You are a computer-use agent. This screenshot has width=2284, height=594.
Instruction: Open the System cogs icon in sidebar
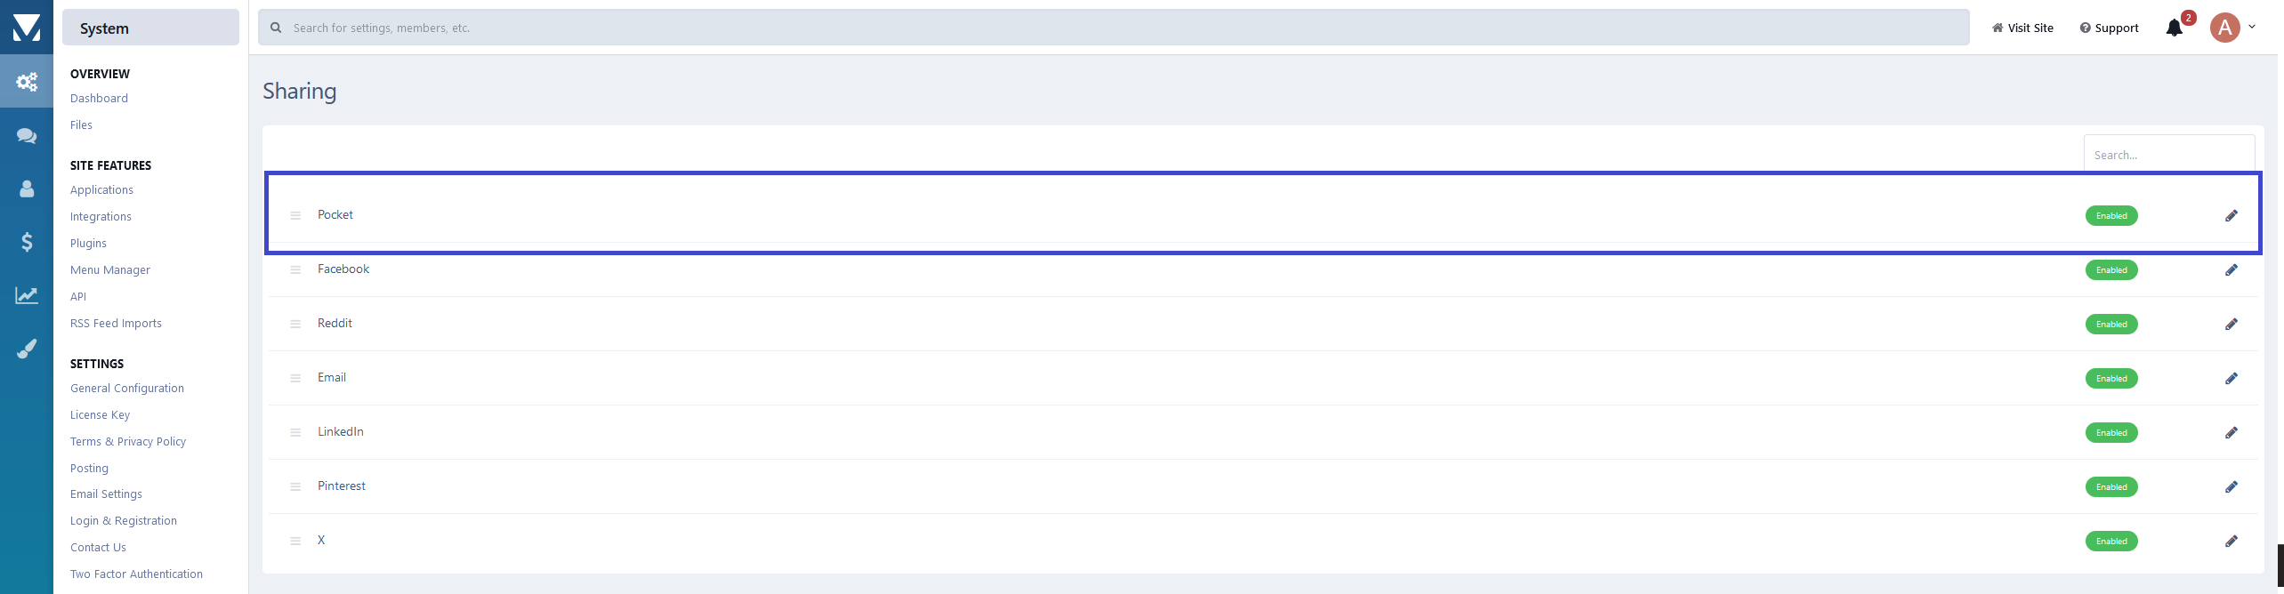[27, 82]
